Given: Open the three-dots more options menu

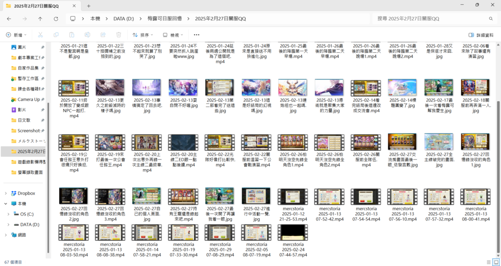Looking at the screenshot, I should pyautogui.click(x=197, y=35).
